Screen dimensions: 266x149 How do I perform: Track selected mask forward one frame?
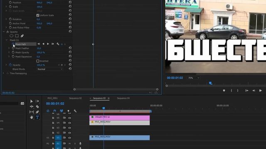click(x=53, y=44)
